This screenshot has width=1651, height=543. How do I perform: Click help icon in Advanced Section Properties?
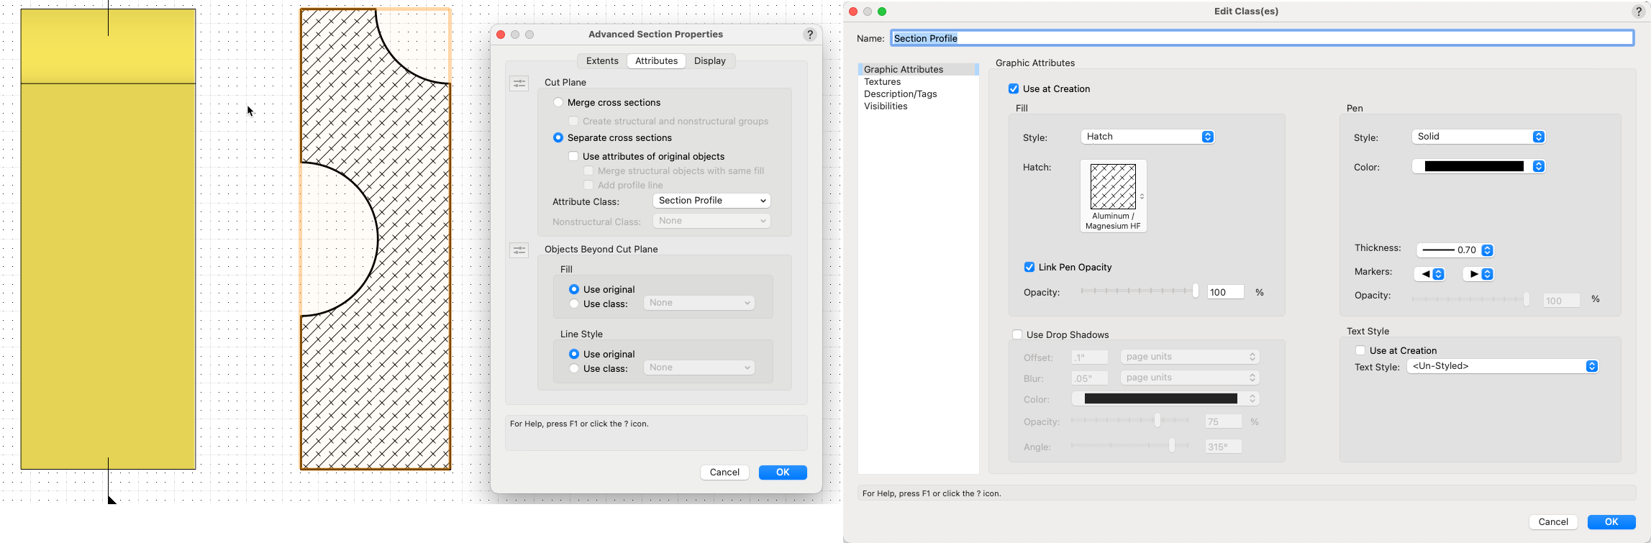(x=810, y=35)
